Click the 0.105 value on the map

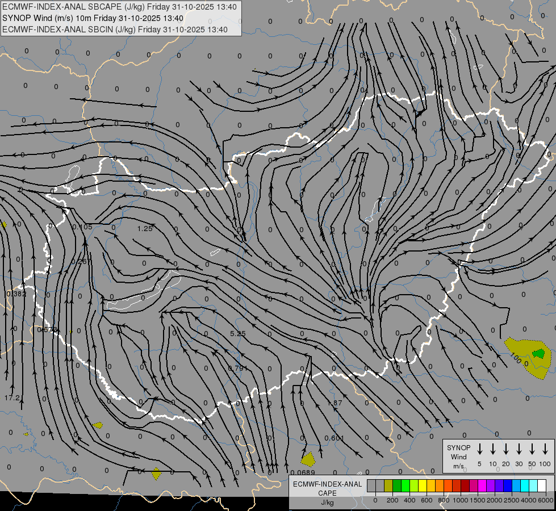tap(82, 227)
